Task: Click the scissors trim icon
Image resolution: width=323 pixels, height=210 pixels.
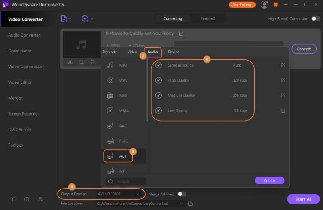Action: click(70, 62)
